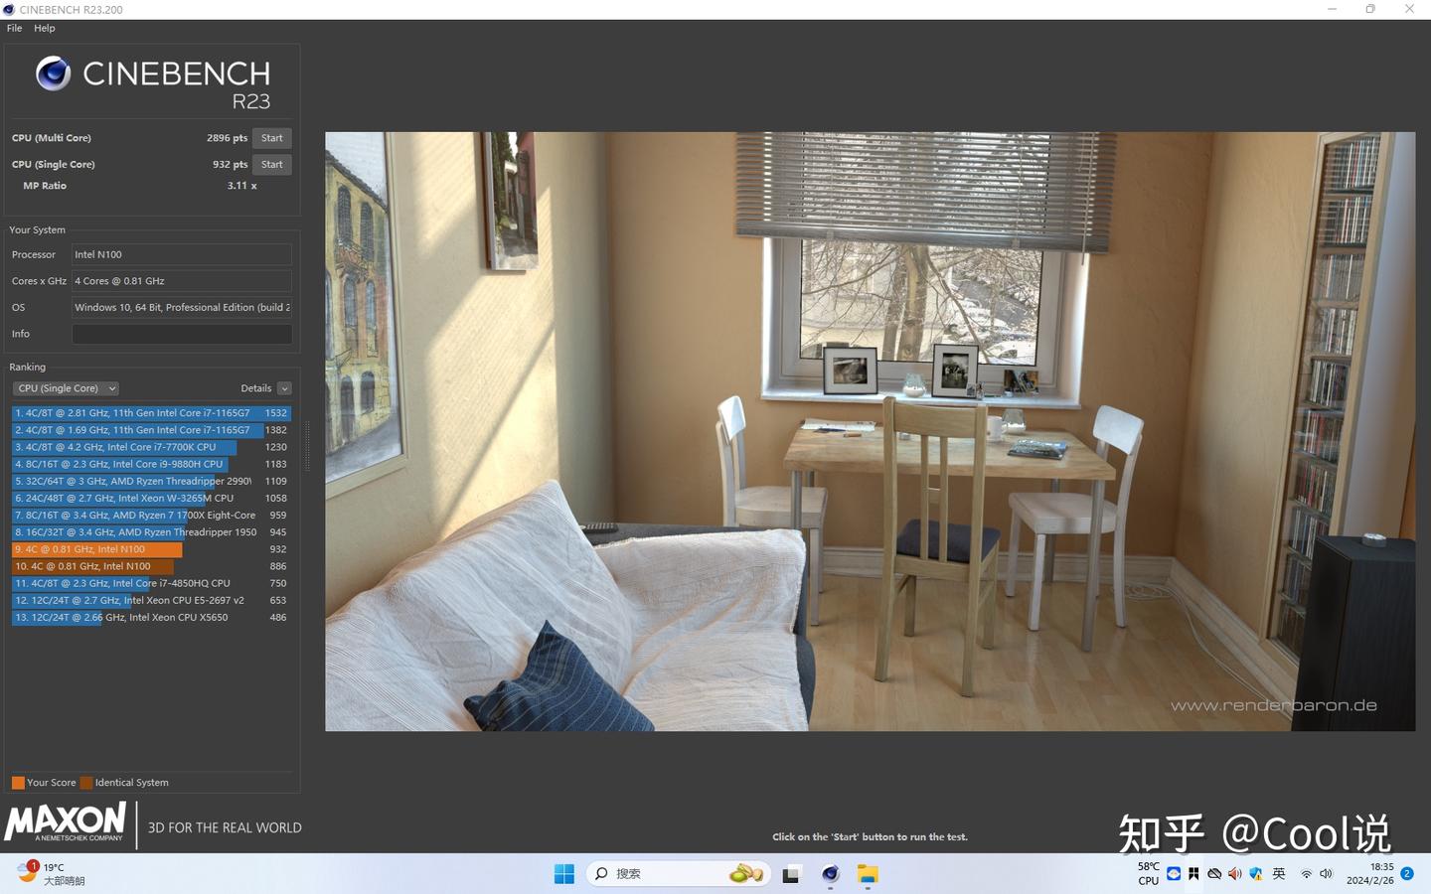Screen dimensions: 1431x894
Task: Click the Cinebench R23 logo sphere
Action: pyautogui.click(x=54, y=74)
